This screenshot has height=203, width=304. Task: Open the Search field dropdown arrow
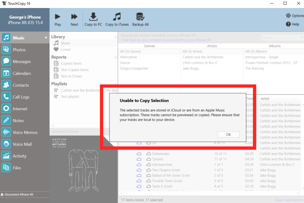point(302,38)
